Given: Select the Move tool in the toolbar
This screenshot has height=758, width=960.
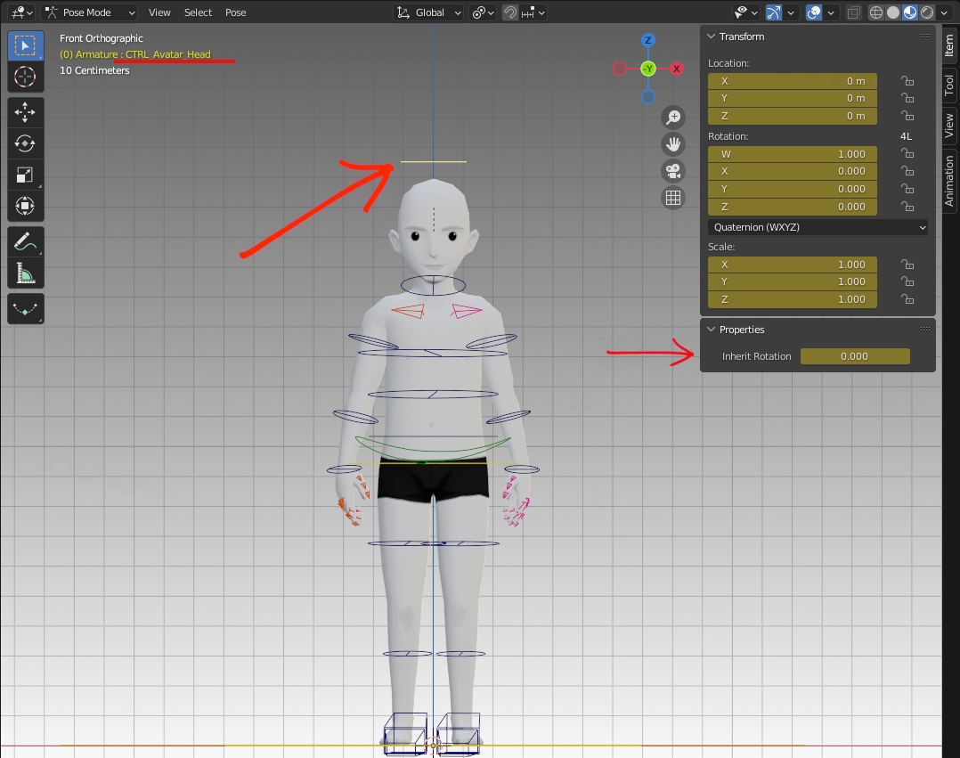Looking at the screenshot, I should click(x=25, y=111).
